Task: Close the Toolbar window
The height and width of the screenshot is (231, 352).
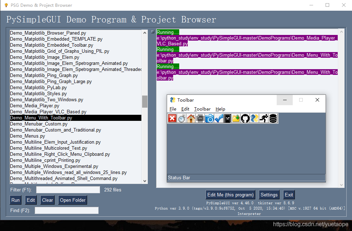Action: point(317,100)
